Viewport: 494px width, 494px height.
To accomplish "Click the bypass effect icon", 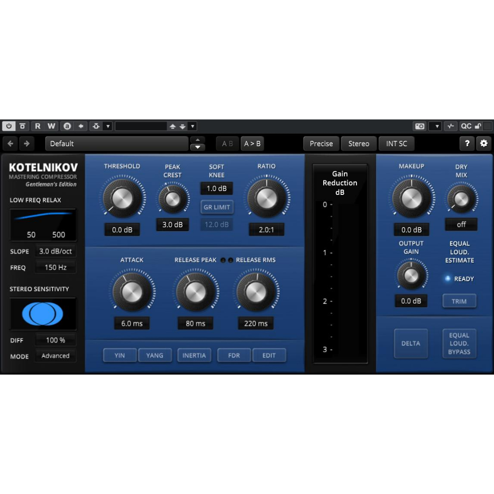I will (x=22, y=126).
